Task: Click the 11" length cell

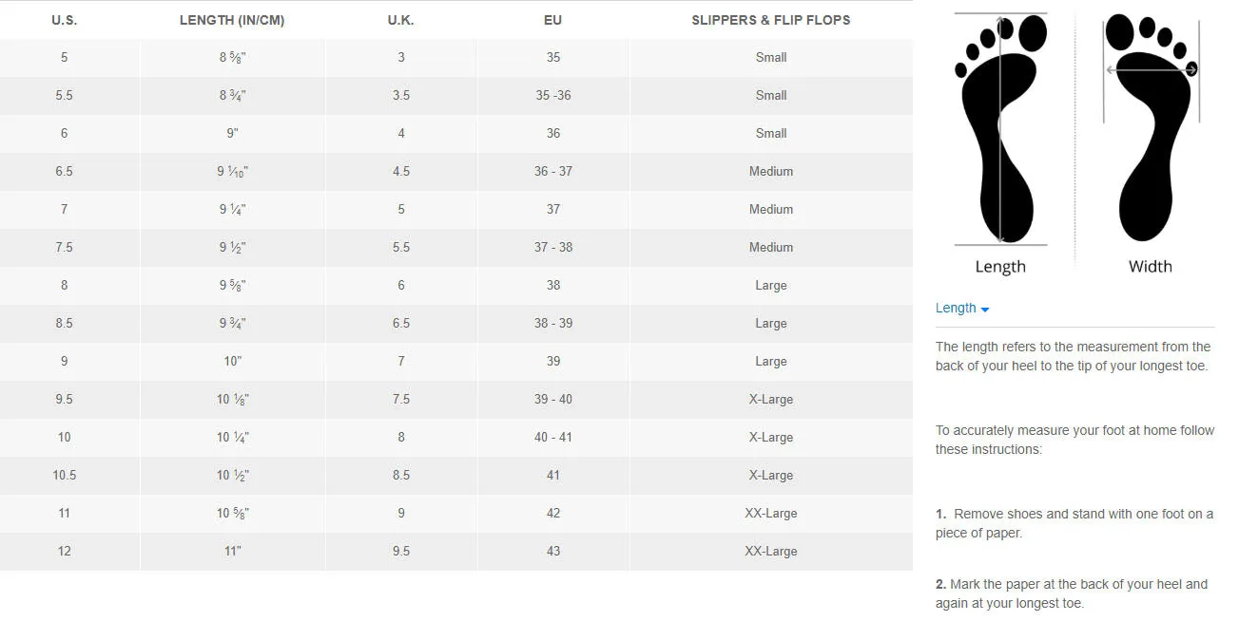Action: pyautogui.click(x=232, y=551)
